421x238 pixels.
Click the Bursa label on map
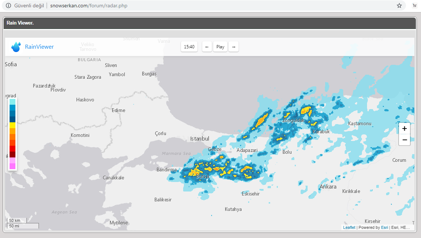coord(203,176)
